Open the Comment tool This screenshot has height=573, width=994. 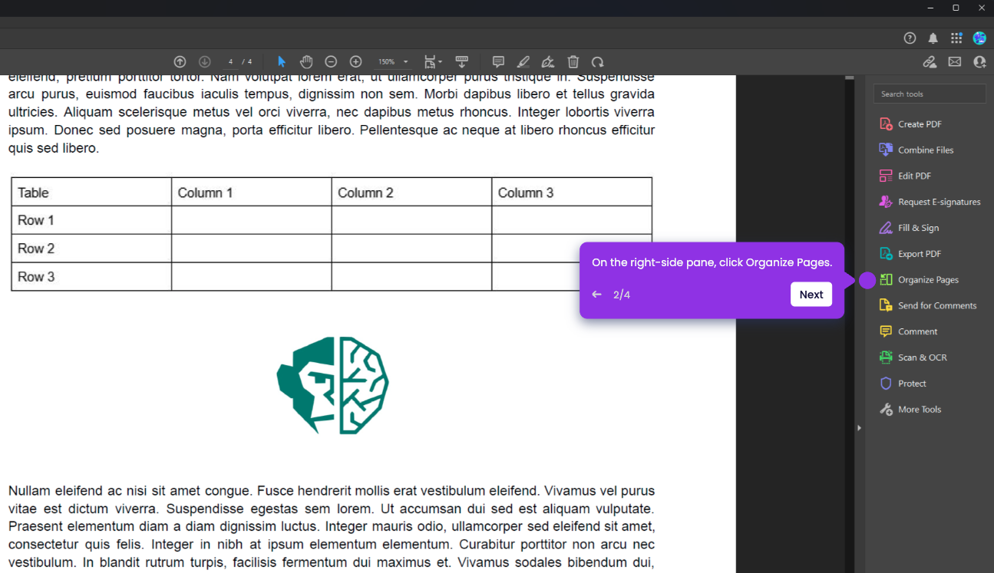917,331
